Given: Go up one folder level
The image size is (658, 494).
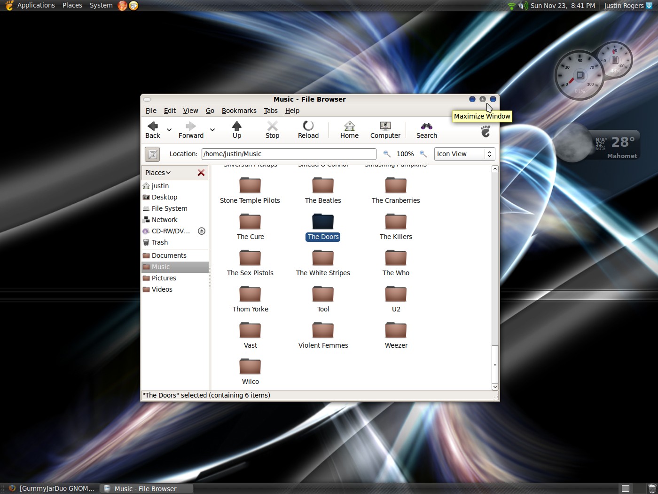Looking at the screenshot, I should (x=237, y=130).
